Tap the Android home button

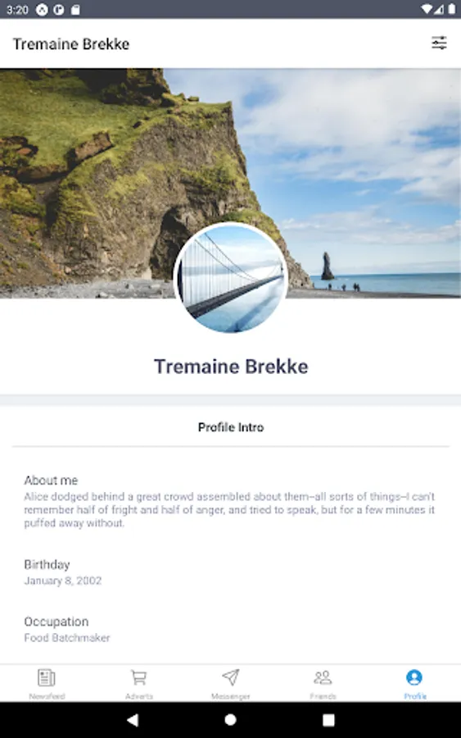(x=230, y=720)
